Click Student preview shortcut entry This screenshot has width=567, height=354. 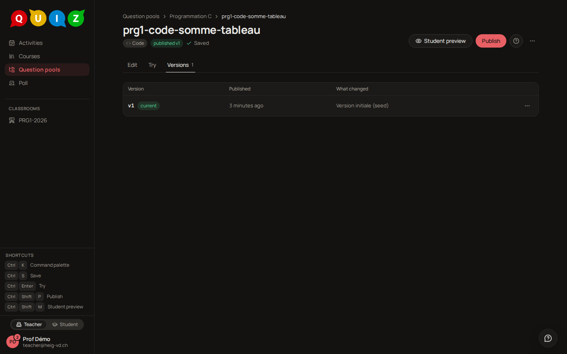point(44,307)
